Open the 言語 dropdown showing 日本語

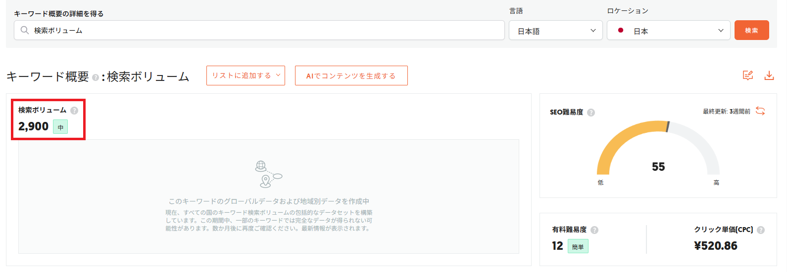coord(555,31)
